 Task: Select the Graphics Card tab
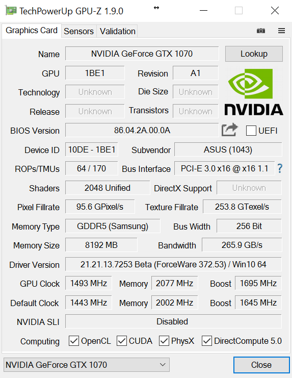(32, 31)
